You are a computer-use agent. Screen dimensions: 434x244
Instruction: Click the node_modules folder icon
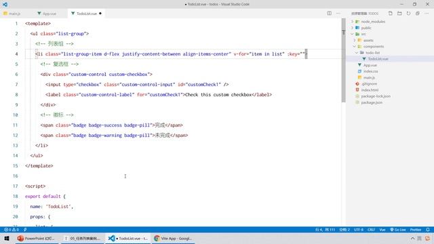click(x=357, y=22)
